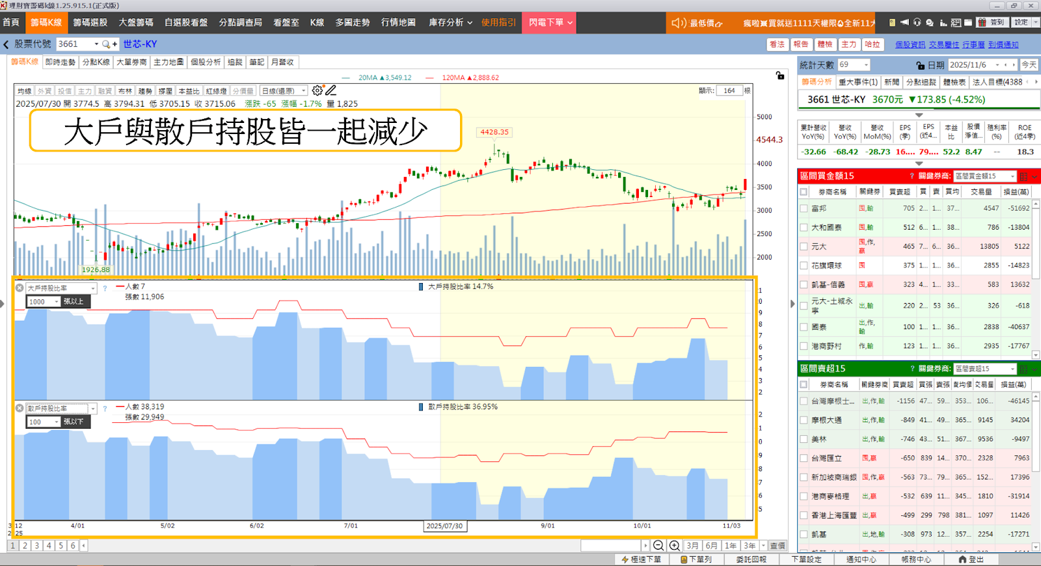The height and width of the screenshot is (566, 1041).
Task: Click the window calendar icon left of 簽到
Action: tap(968, 22)
